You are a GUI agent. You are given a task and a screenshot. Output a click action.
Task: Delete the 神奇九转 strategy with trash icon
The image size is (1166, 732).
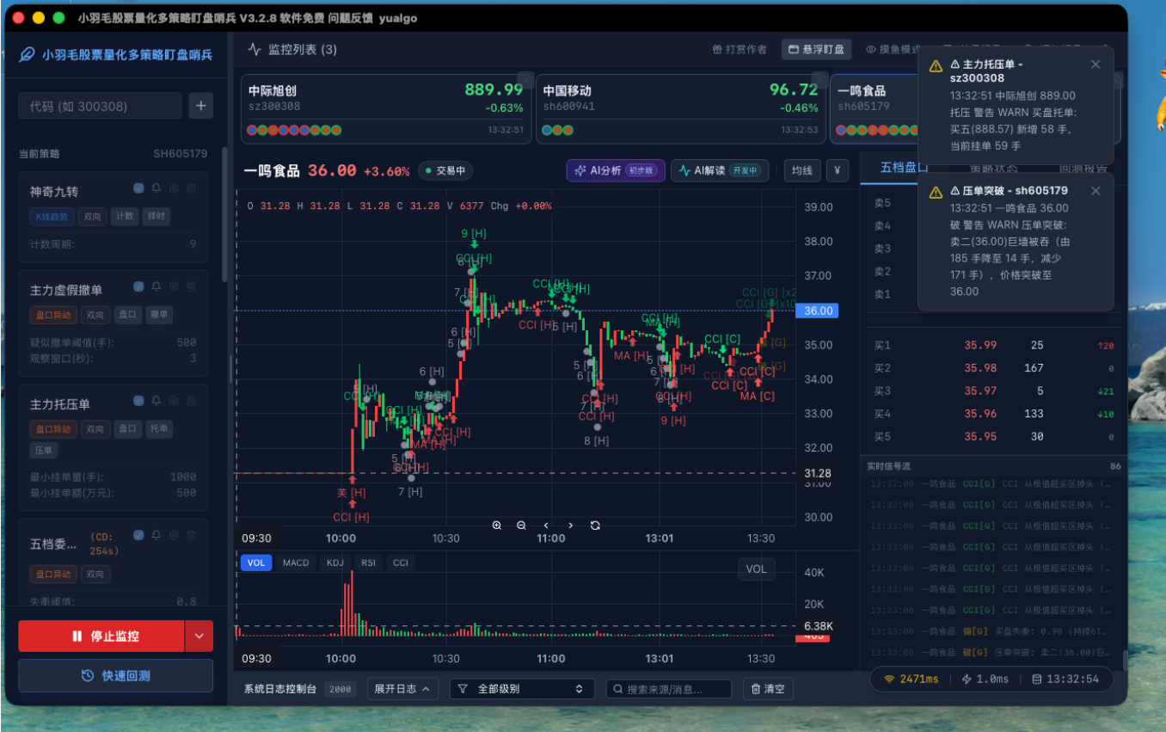tap(191, 188)
